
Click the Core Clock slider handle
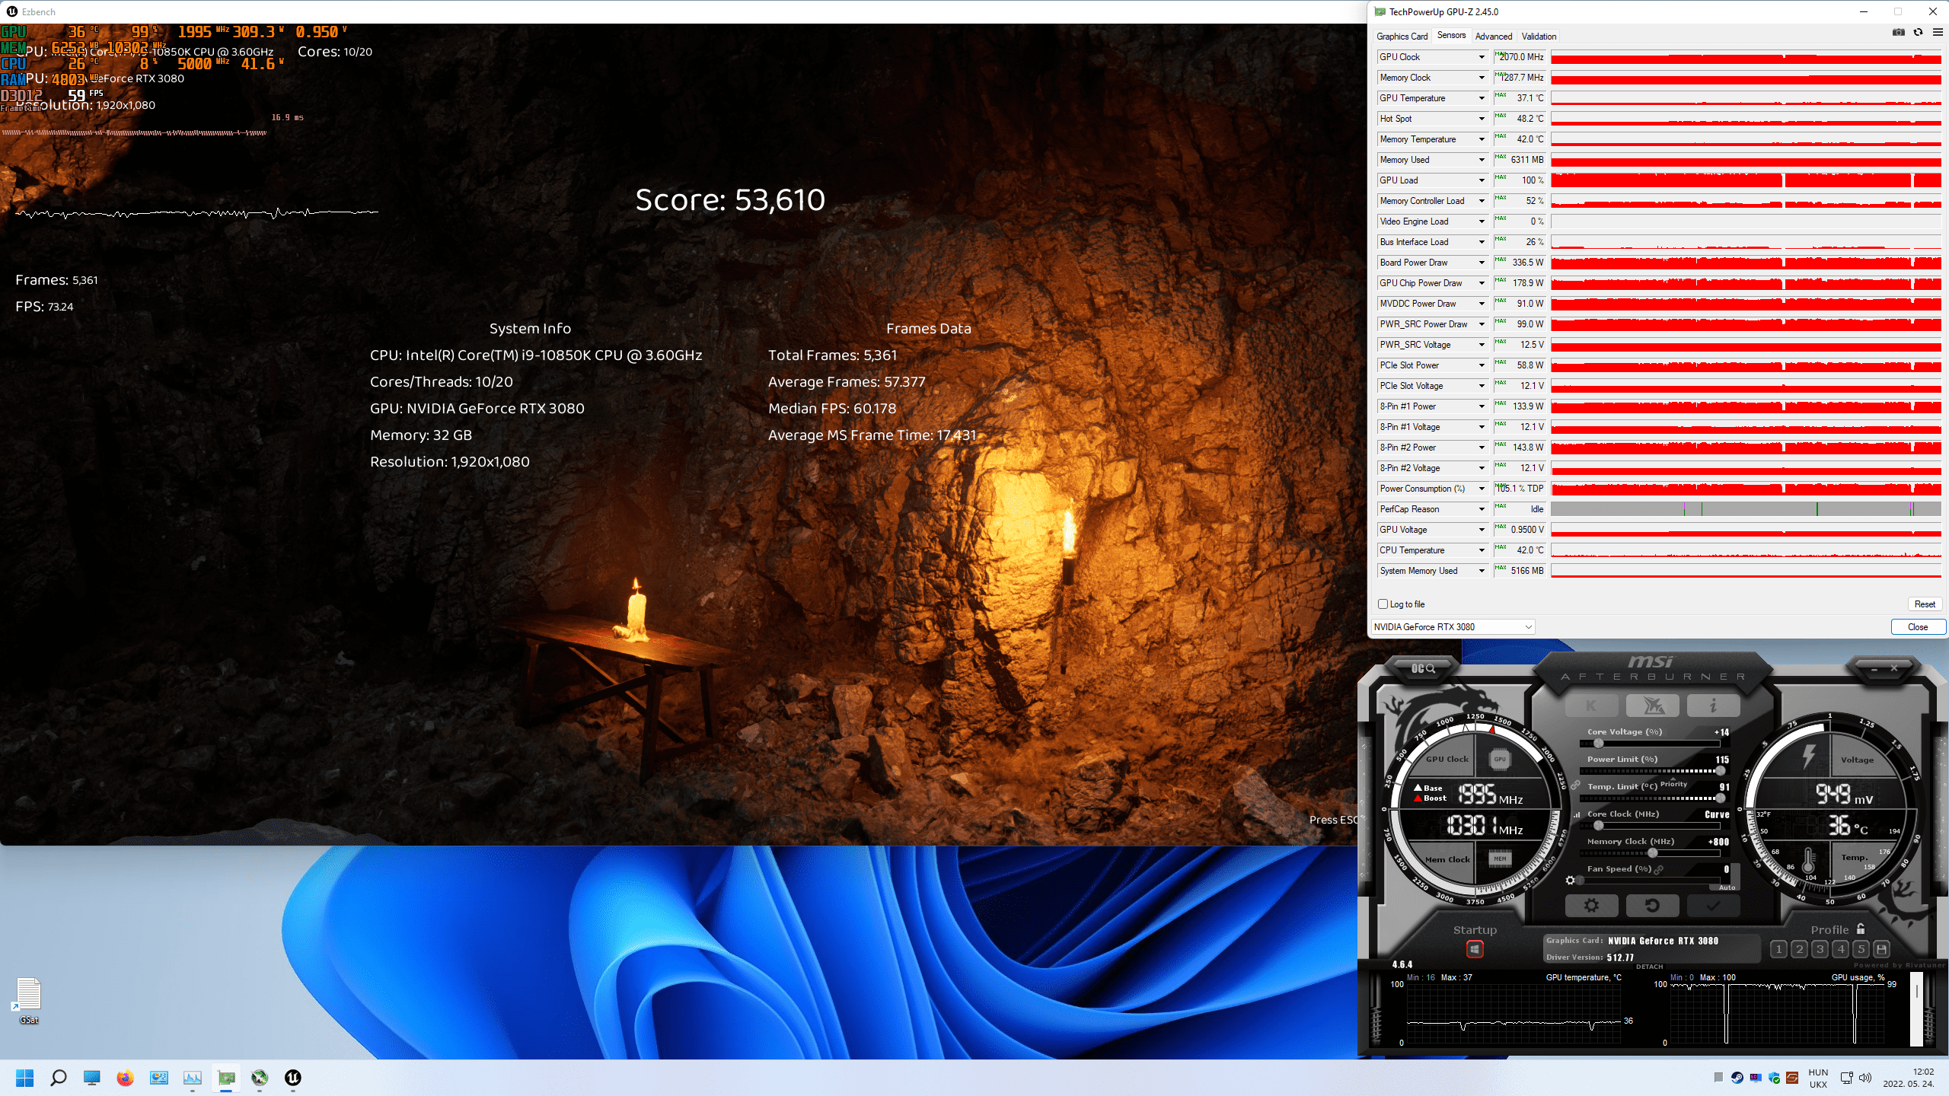click(x=1598, y=826)
